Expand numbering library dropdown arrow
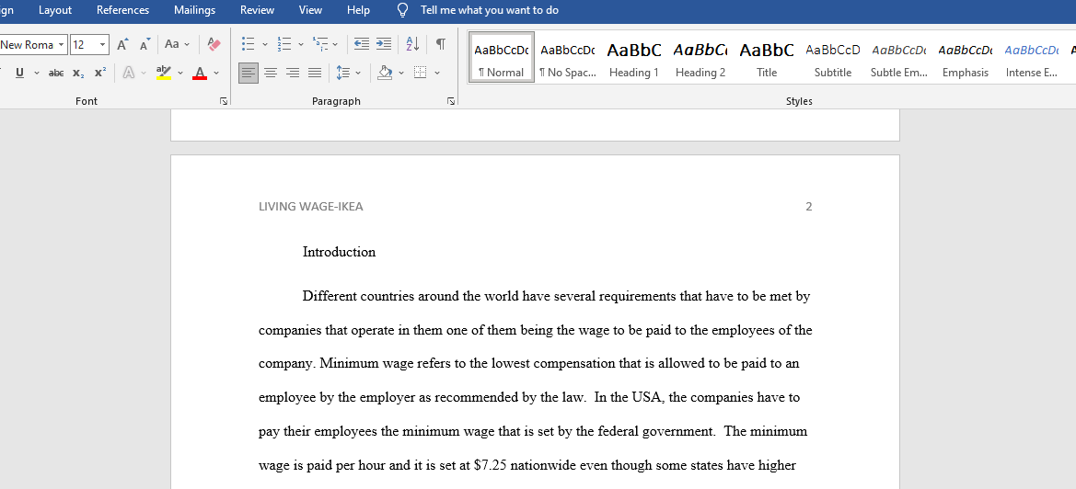The image size is (1076, 489). pyautogui.click(x=301, y=44)
